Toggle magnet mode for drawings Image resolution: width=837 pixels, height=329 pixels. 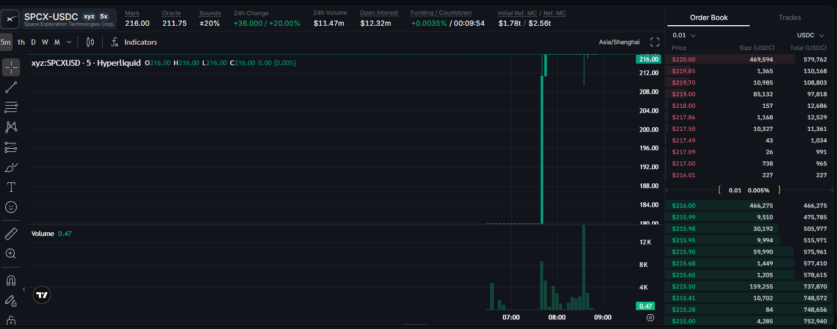click(11, 280)
